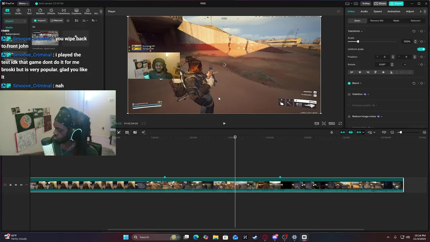This screenshot has width=430, height=242.
Task: Click the Export button
Action: click(x=396, y=3)
